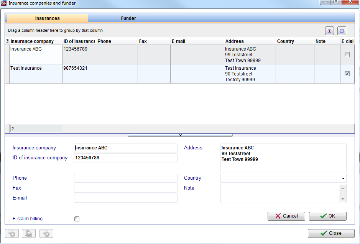Viewport: 360px width, 244px height.
Task: Open the Country dropdown
Action: (343, 178)
